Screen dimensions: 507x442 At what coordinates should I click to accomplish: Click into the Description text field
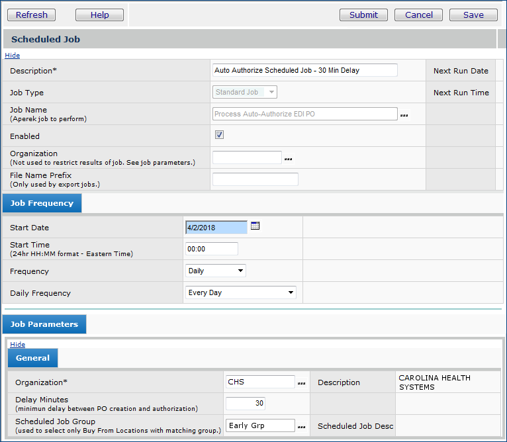(304, 70)
